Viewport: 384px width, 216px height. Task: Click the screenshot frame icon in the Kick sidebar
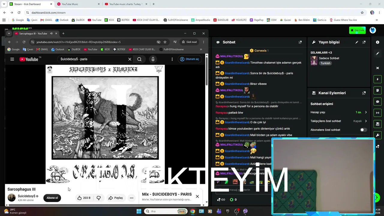tap(378, 68)
